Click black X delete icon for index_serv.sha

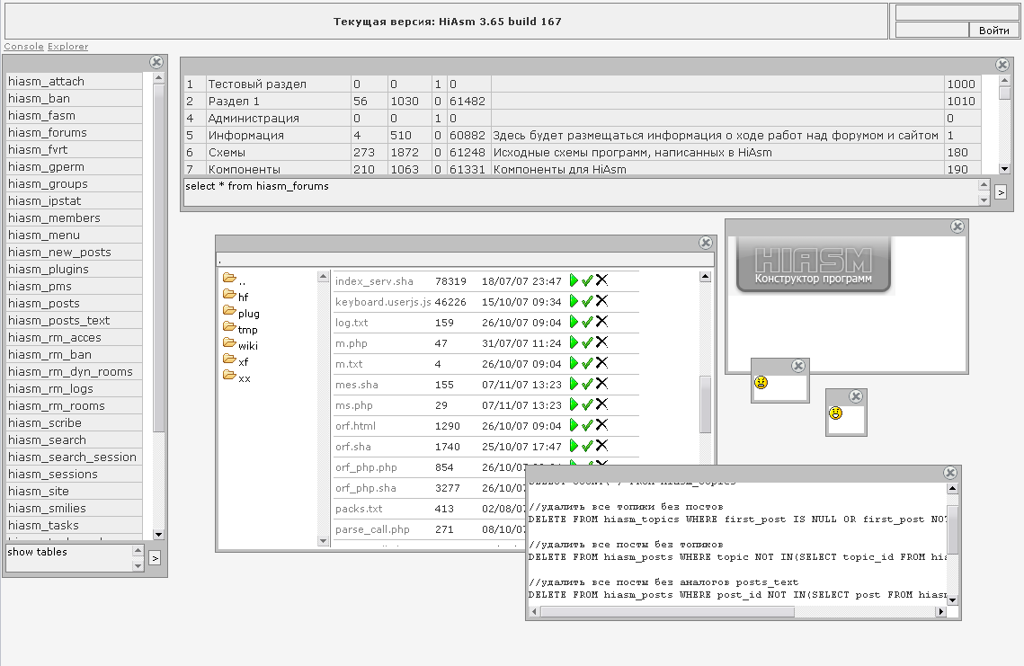pyautogui.click(x=601, y=280)
